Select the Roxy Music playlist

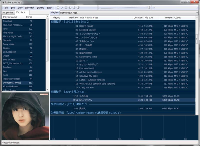coord(17,44)
